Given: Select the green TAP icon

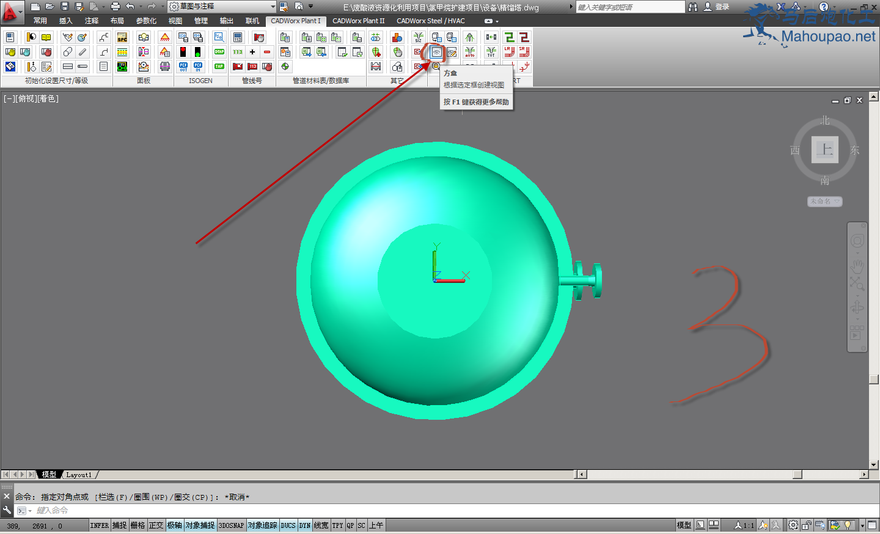Looking at the screenshot, I should pos(219,67).
